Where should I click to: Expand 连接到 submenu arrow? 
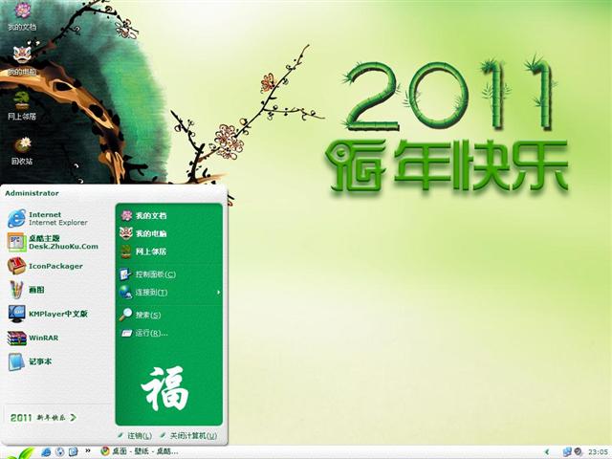[219, 292]
